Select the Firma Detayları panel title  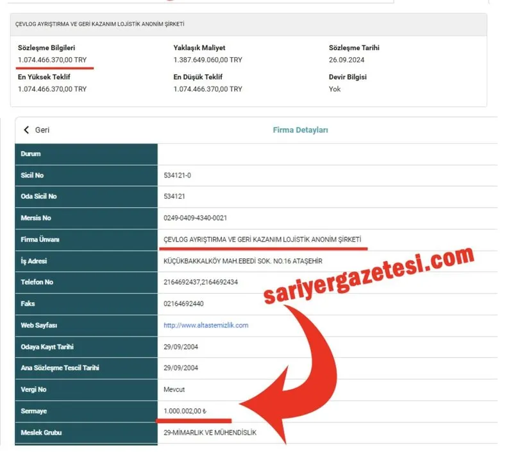pyautogui.click(x=300, y=130)
